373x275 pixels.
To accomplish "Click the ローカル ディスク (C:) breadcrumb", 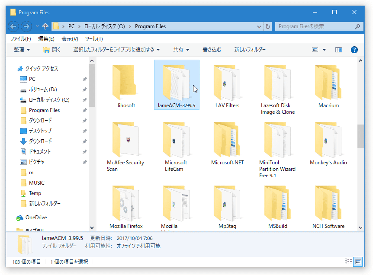I will pyautogui.click(x=104, y=26).
